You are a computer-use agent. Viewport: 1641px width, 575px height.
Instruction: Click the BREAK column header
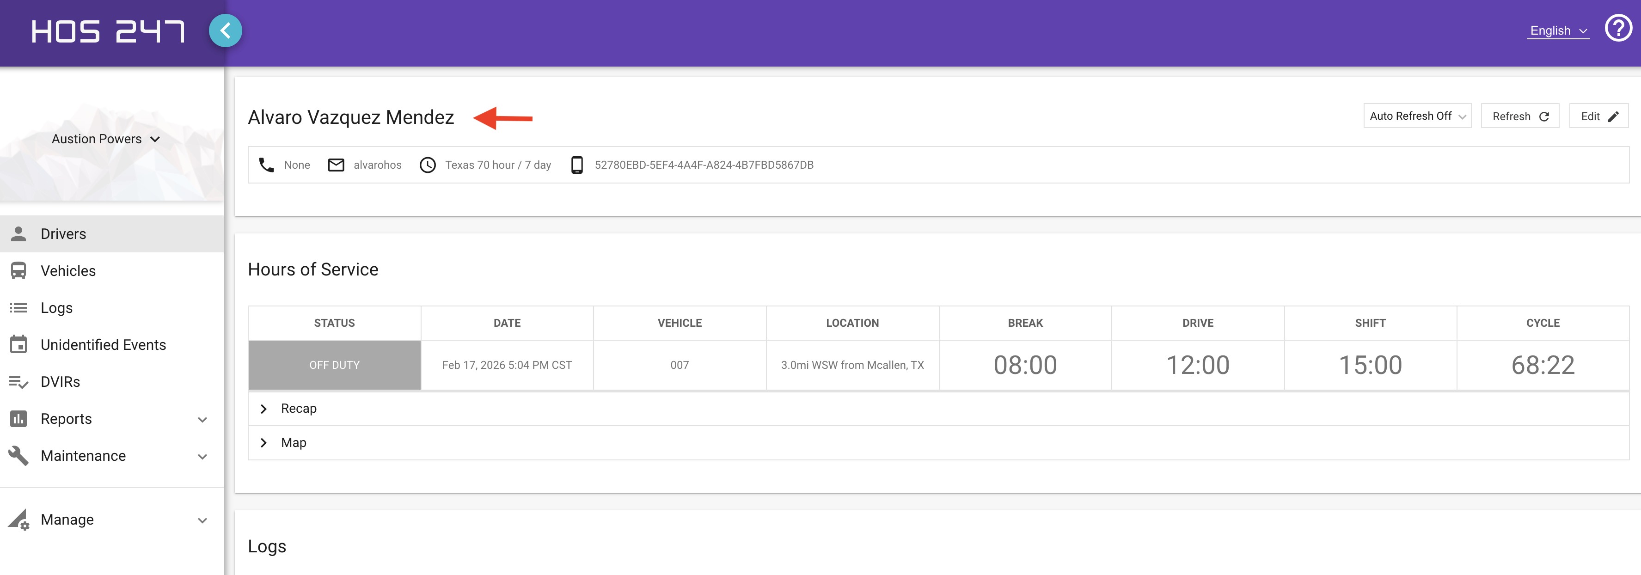1025,323
